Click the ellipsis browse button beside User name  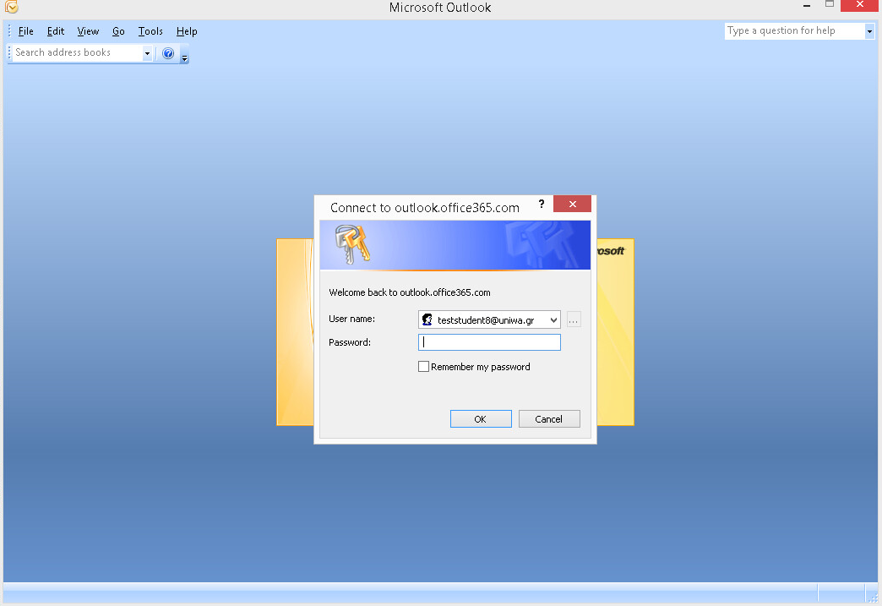pos(573,320)
